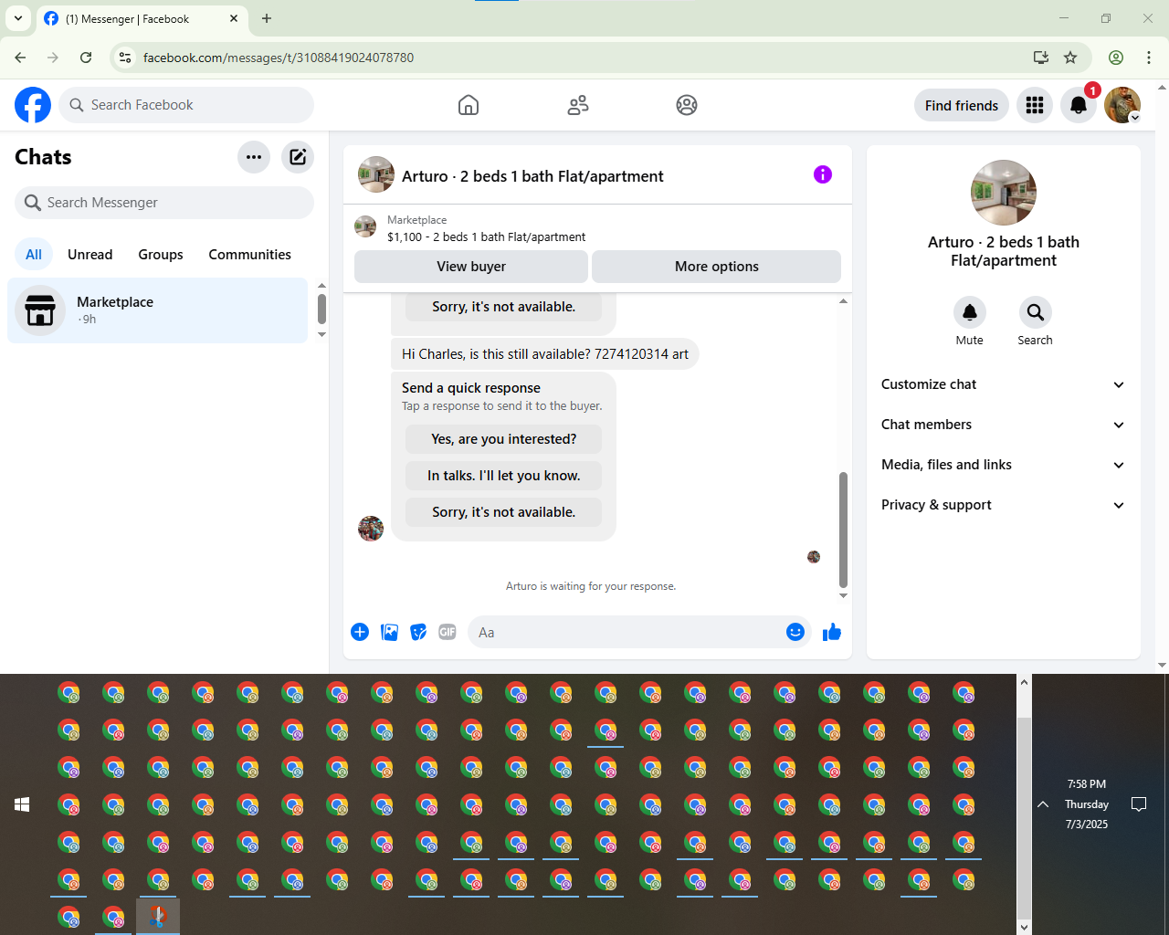Viewport: 1169px width, 935px height.
Task: Send a thumbs-up like
Action: pyautogui.click(x=832, y=632)
